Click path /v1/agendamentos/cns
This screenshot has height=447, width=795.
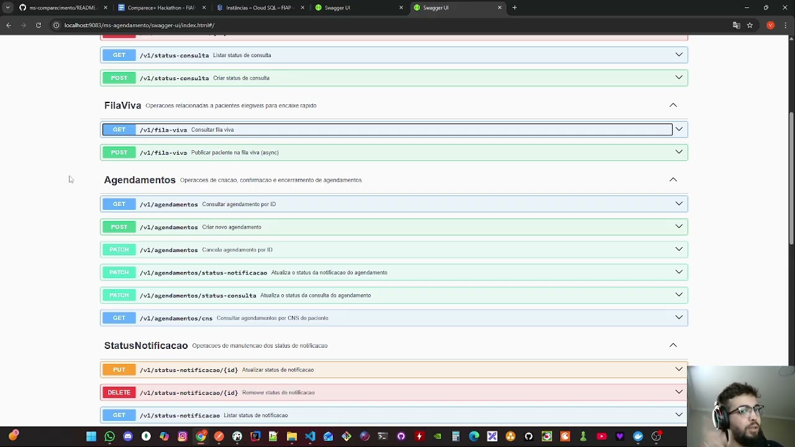pos(176,318)
